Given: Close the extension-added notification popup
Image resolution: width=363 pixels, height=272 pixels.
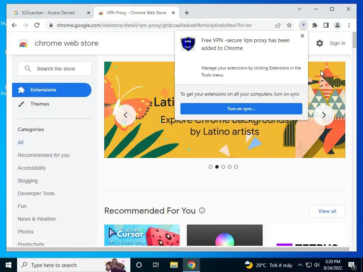Looking at the screenshot, I should [302, 36].
